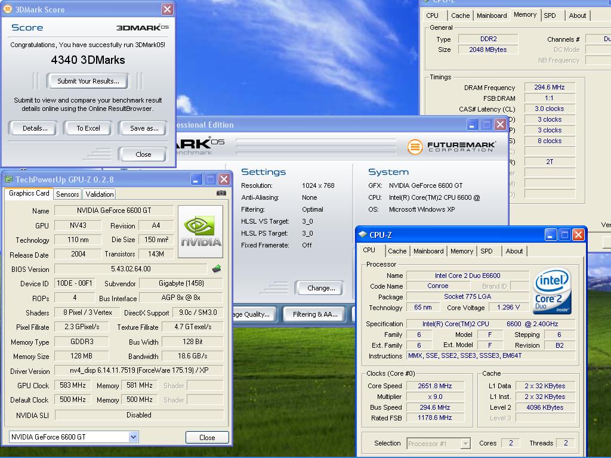Click the GPU-Z screenshot camera icon
Screen dimensions: 611x458
click(x=221, y=193)
